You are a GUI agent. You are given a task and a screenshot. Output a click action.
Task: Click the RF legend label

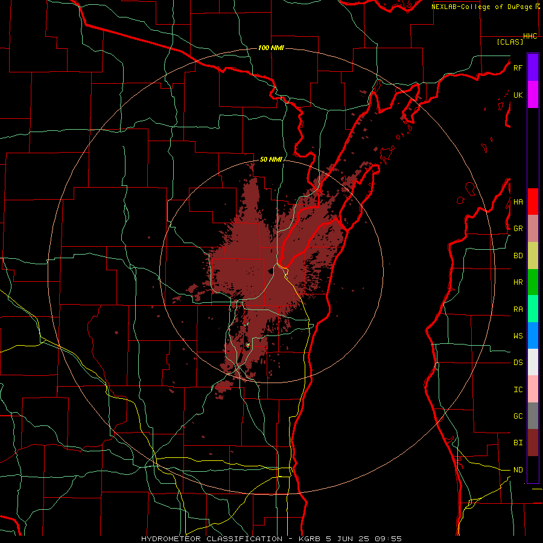518,68
